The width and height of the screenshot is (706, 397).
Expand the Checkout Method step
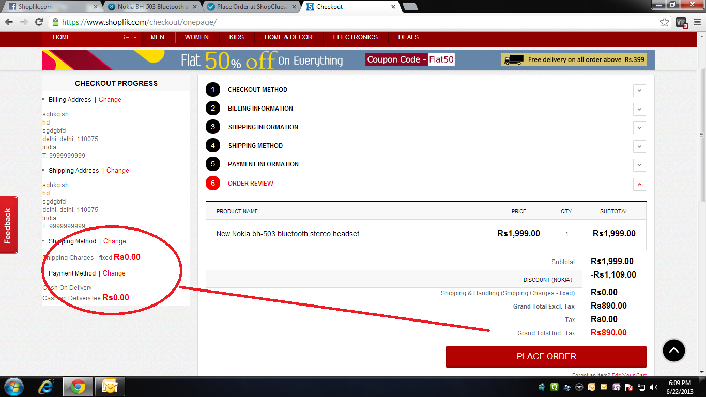pyautogui.click(x=639, y=90)
